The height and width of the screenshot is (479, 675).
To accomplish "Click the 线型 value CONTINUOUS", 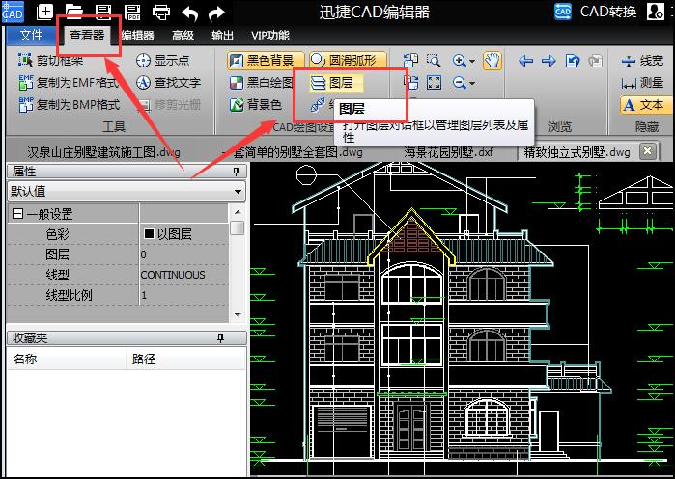I will 184,275.
